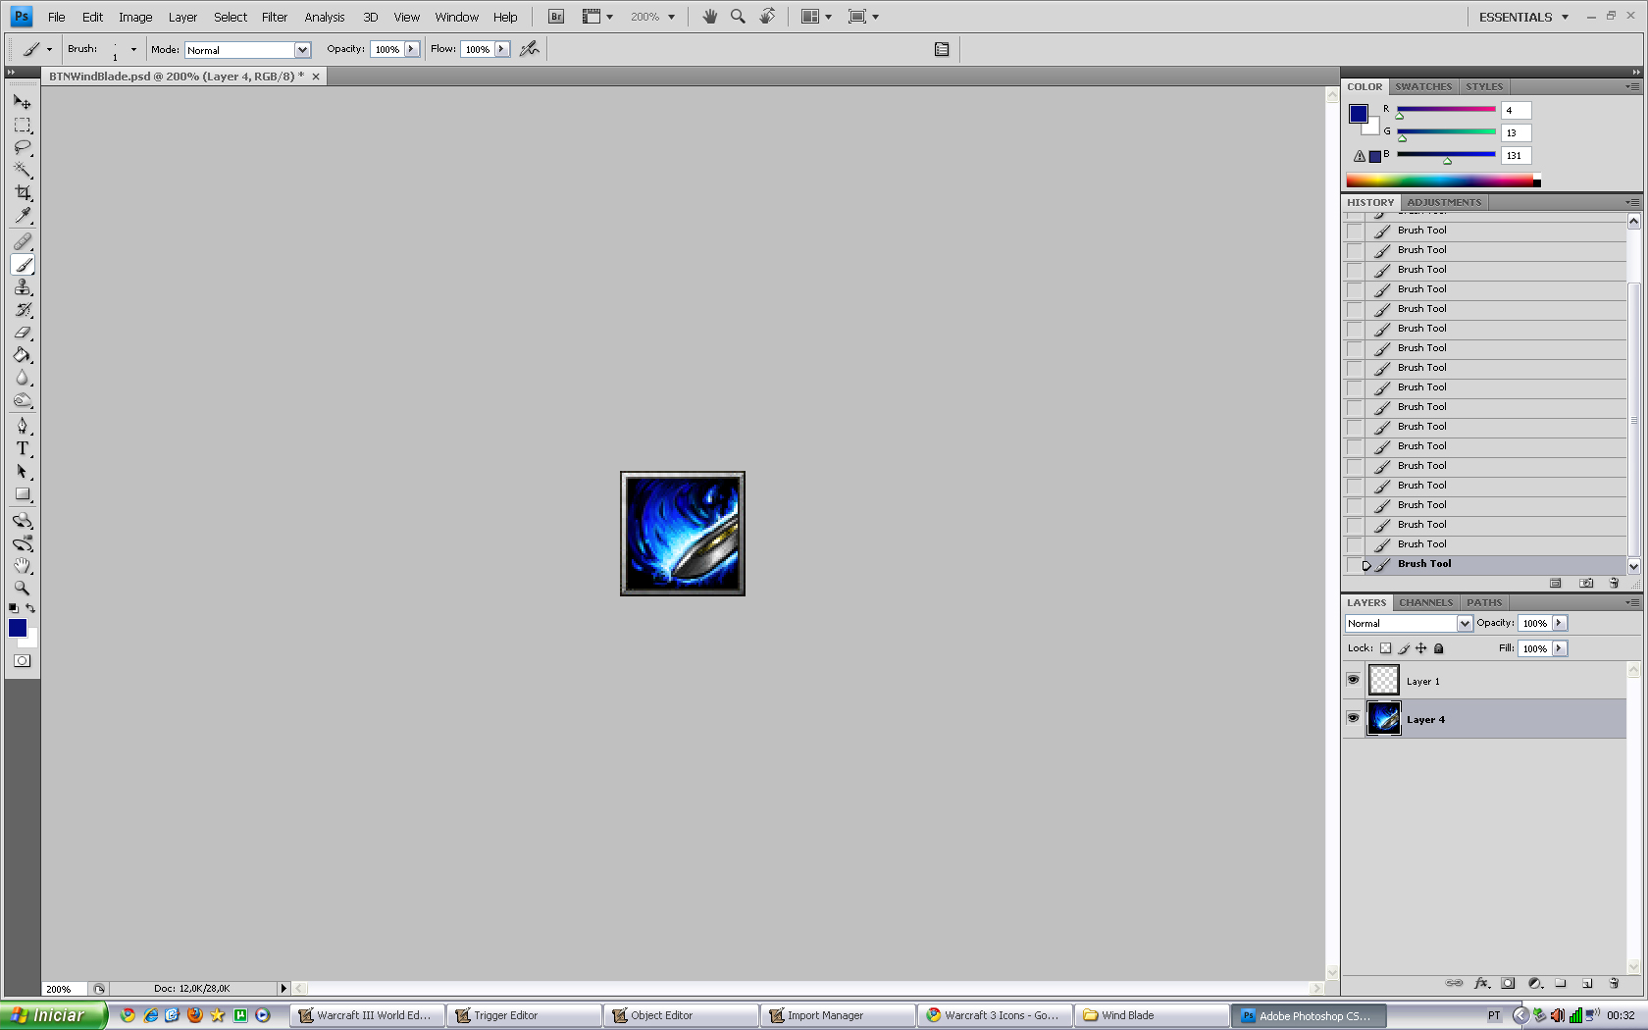Select the Eraser tool
Screen dimensions: 1648x1030
(23, 333)
